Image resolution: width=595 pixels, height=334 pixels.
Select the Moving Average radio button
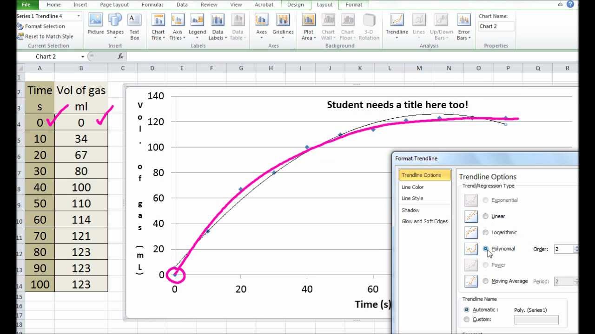pyautogui.click(x=486, y=281)
